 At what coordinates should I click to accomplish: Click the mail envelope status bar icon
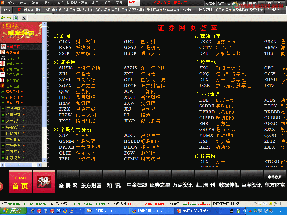(265, 204)
